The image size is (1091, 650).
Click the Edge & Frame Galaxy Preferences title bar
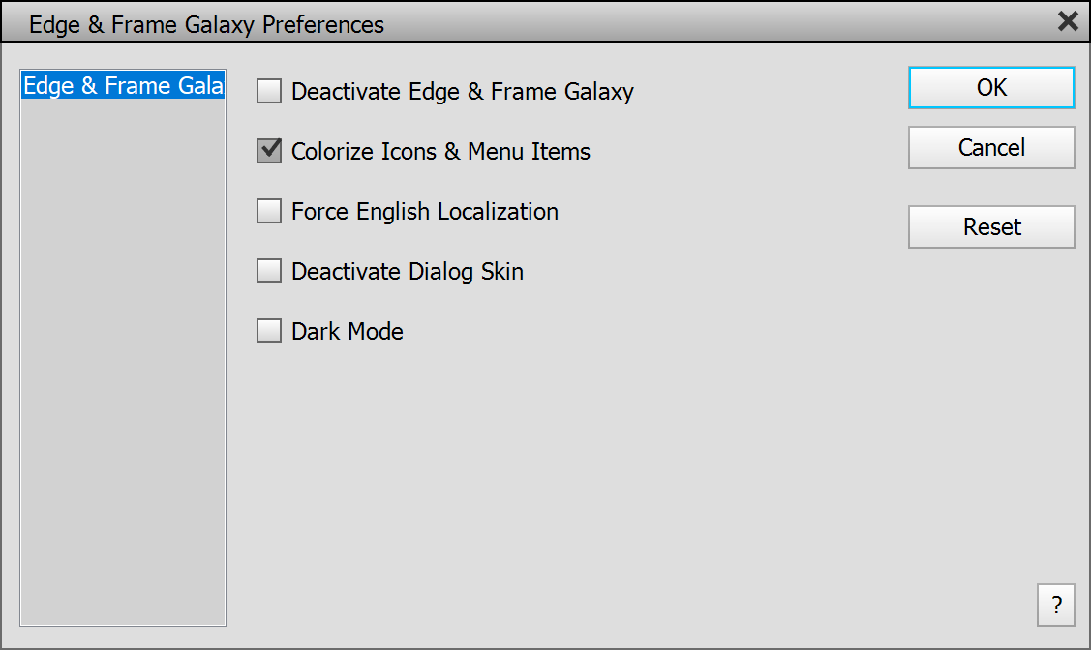[x=484, y=23]
